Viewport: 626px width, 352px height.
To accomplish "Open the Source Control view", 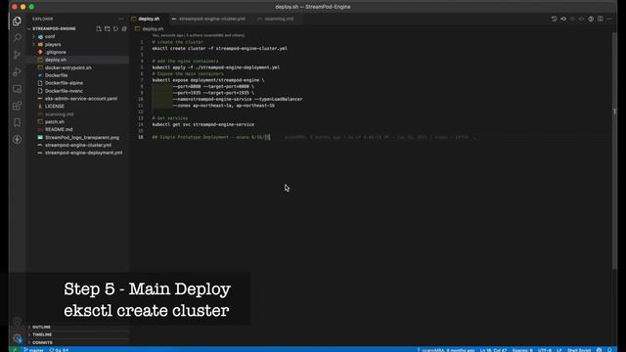I will click(17, 55).
